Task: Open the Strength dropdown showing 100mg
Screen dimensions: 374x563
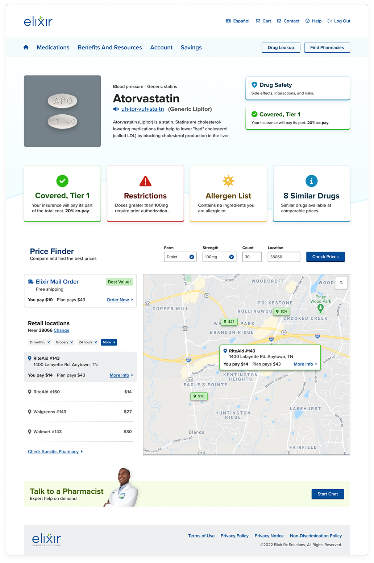Action: click(219, 257)
